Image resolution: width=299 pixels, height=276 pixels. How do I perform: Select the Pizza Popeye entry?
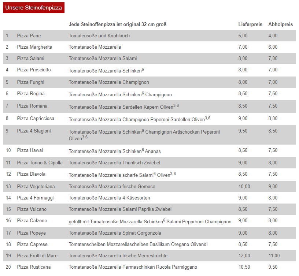31,233
